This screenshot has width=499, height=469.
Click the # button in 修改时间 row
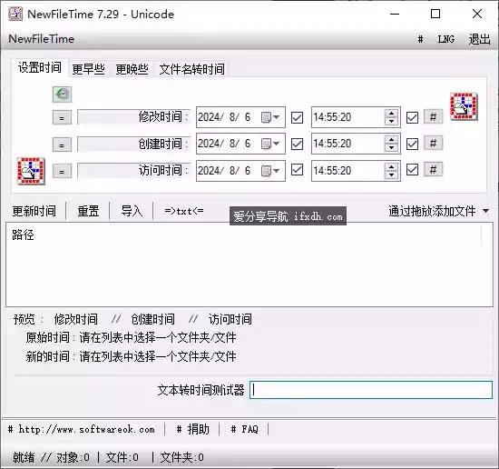(433, 117)
